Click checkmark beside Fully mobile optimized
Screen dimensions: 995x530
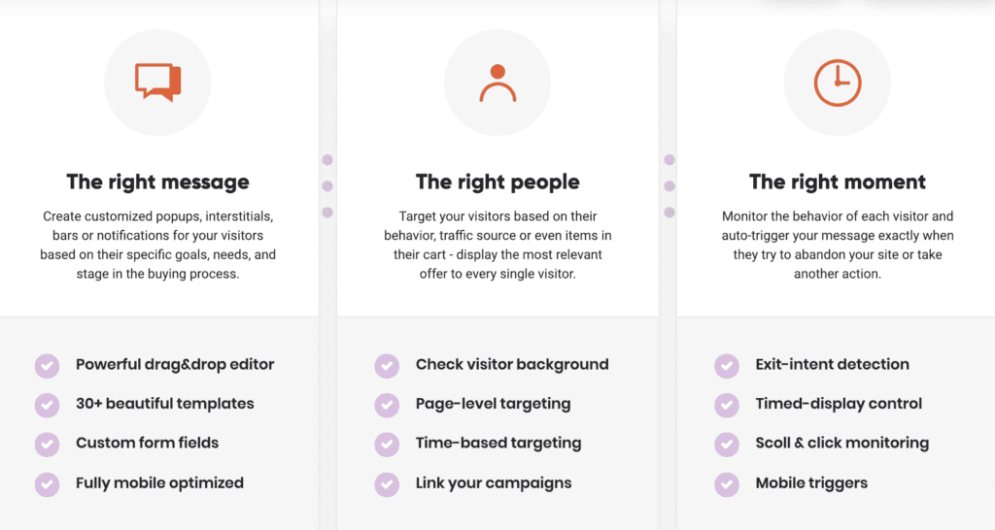click(47, 482)
